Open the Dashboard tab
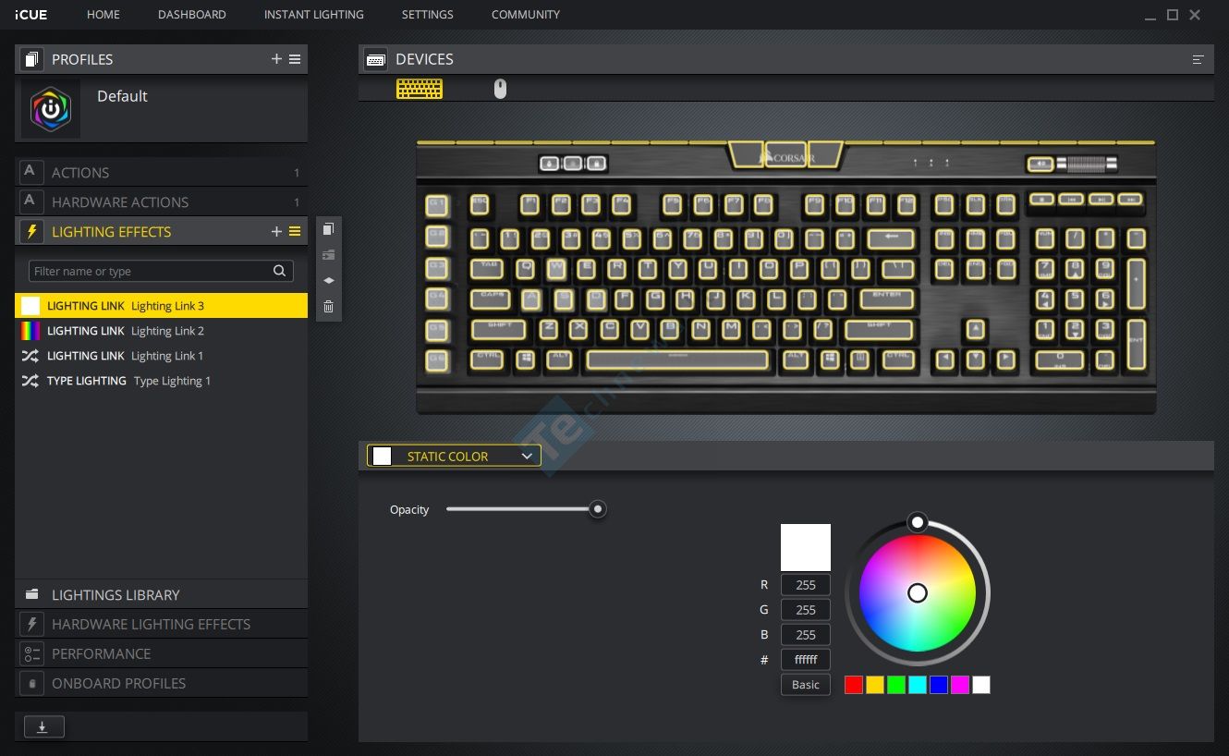1229x756 pixels. [192, 15]
